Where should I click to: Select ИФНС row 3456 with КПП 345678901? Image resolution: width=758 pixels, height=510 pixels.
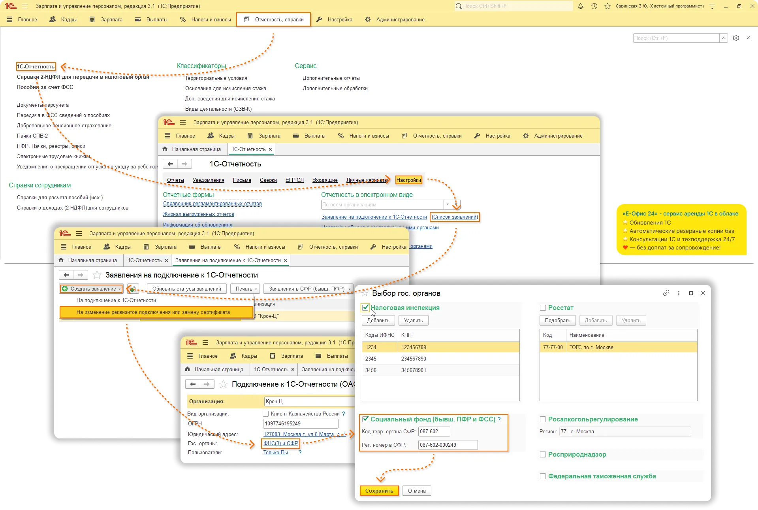click(x=440, y=370)
